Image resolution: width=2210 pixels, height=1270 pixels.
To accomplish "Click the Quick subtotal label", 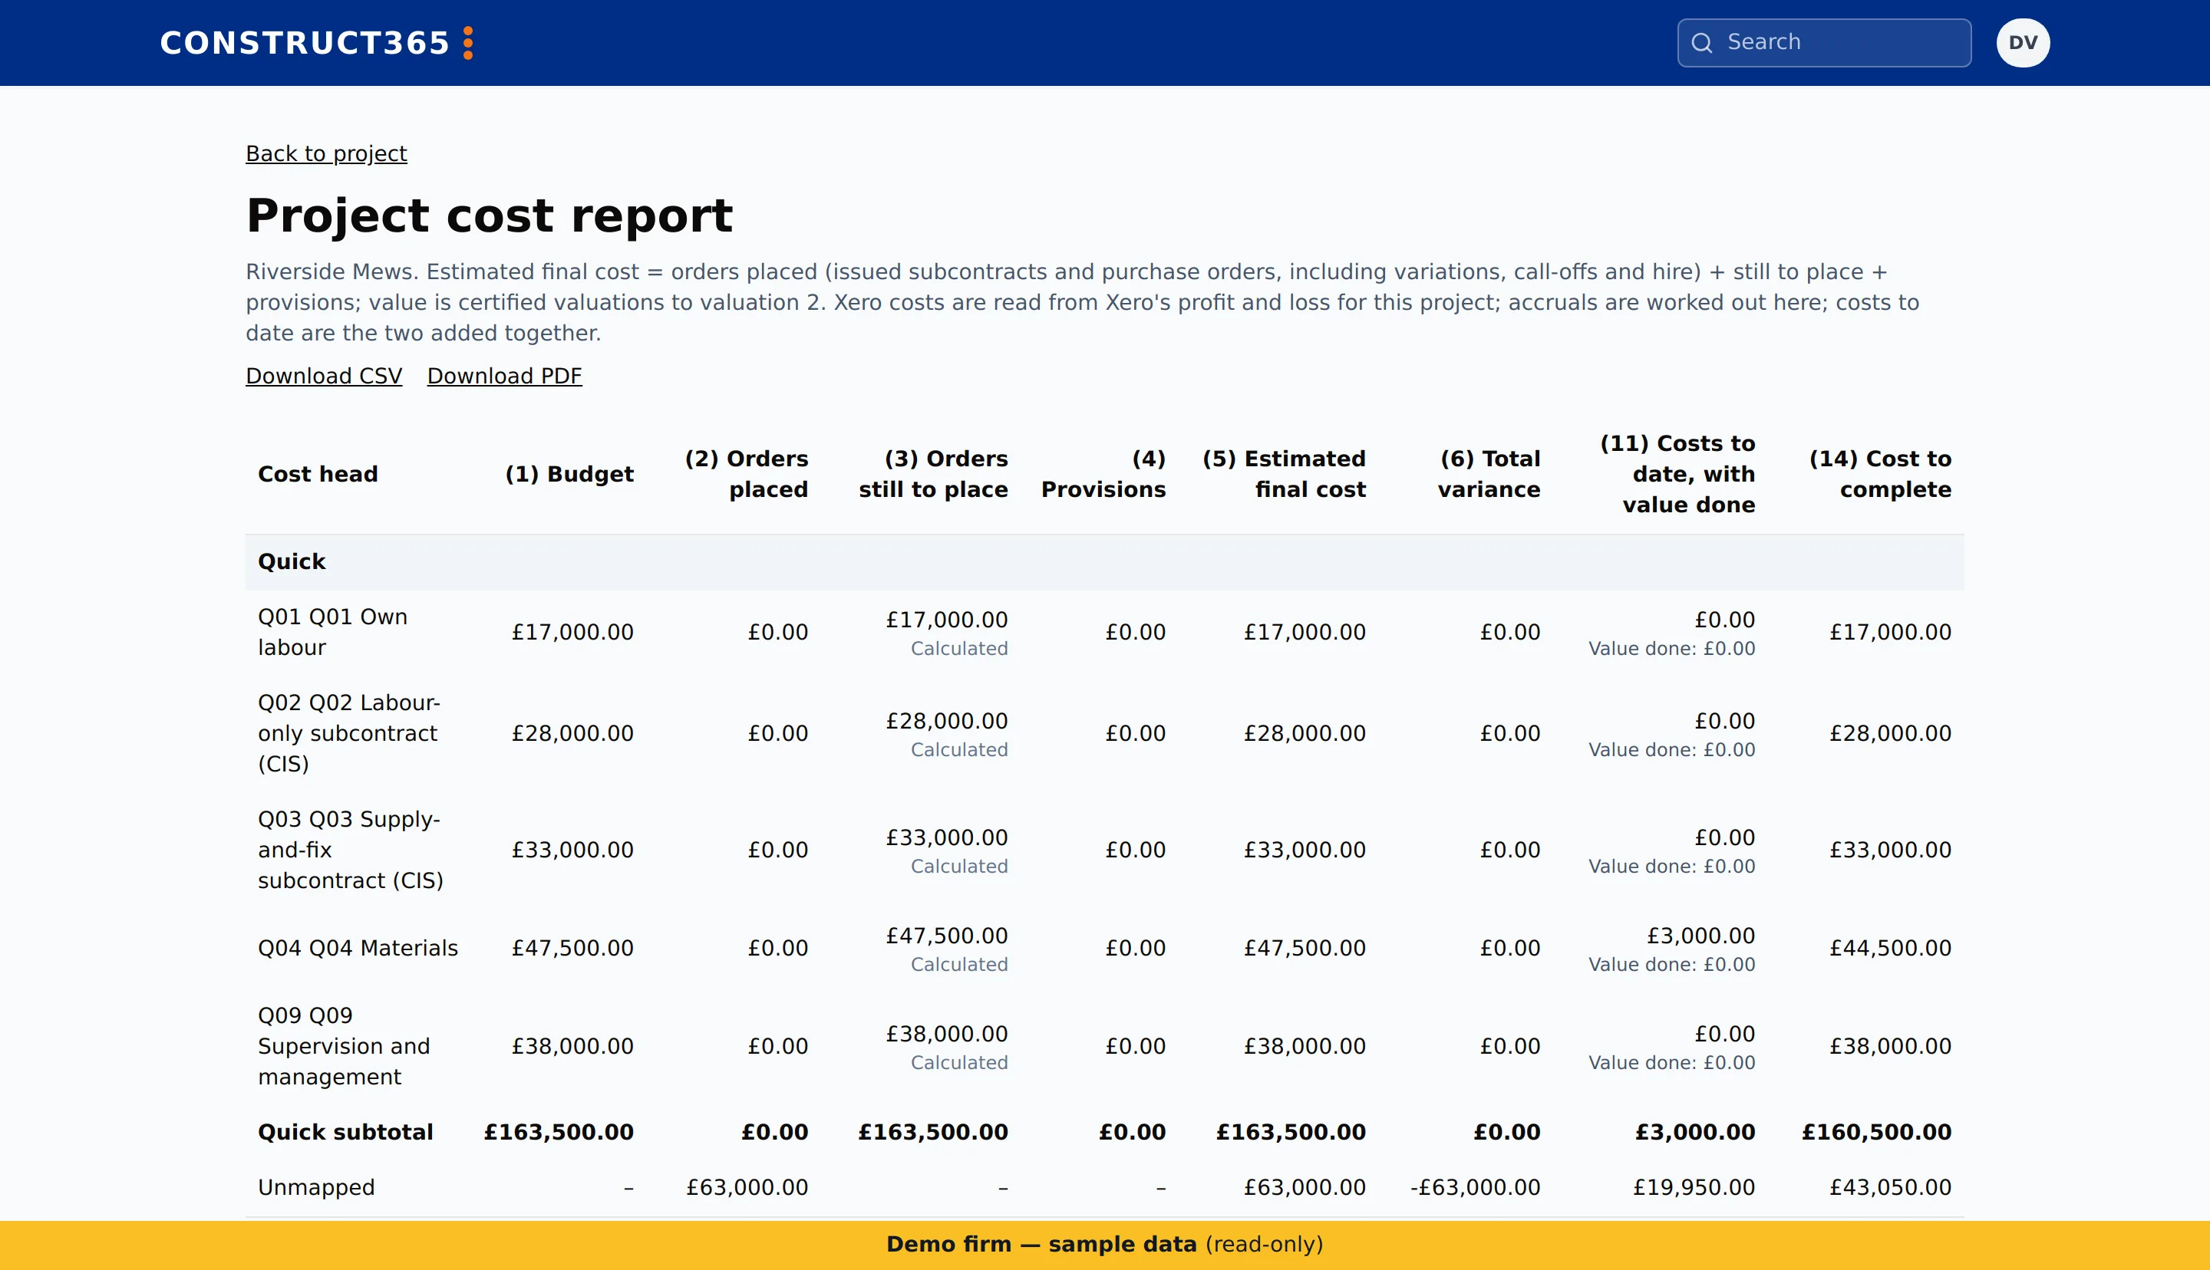I will (x=345, y=1132).
